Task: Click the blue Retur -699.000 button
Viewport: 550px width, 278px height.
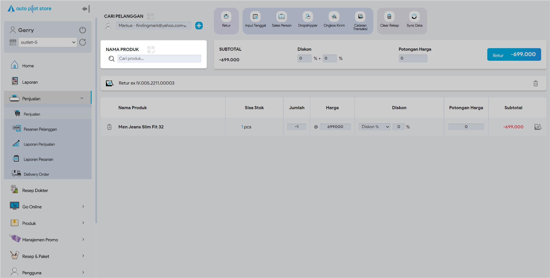Action: [x=514, y=55]
